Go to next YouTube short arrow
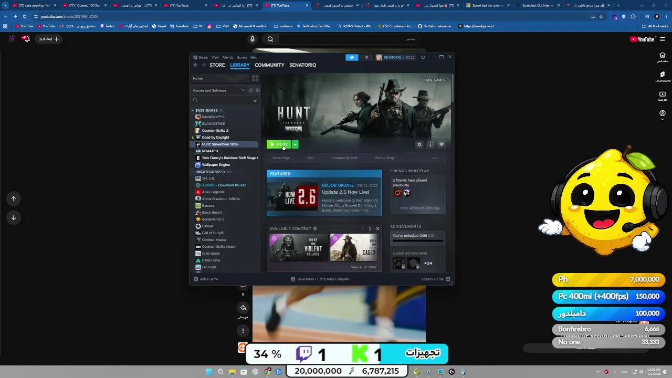The image size is (672, 378). pyautogui.click(x=14, y=217)
